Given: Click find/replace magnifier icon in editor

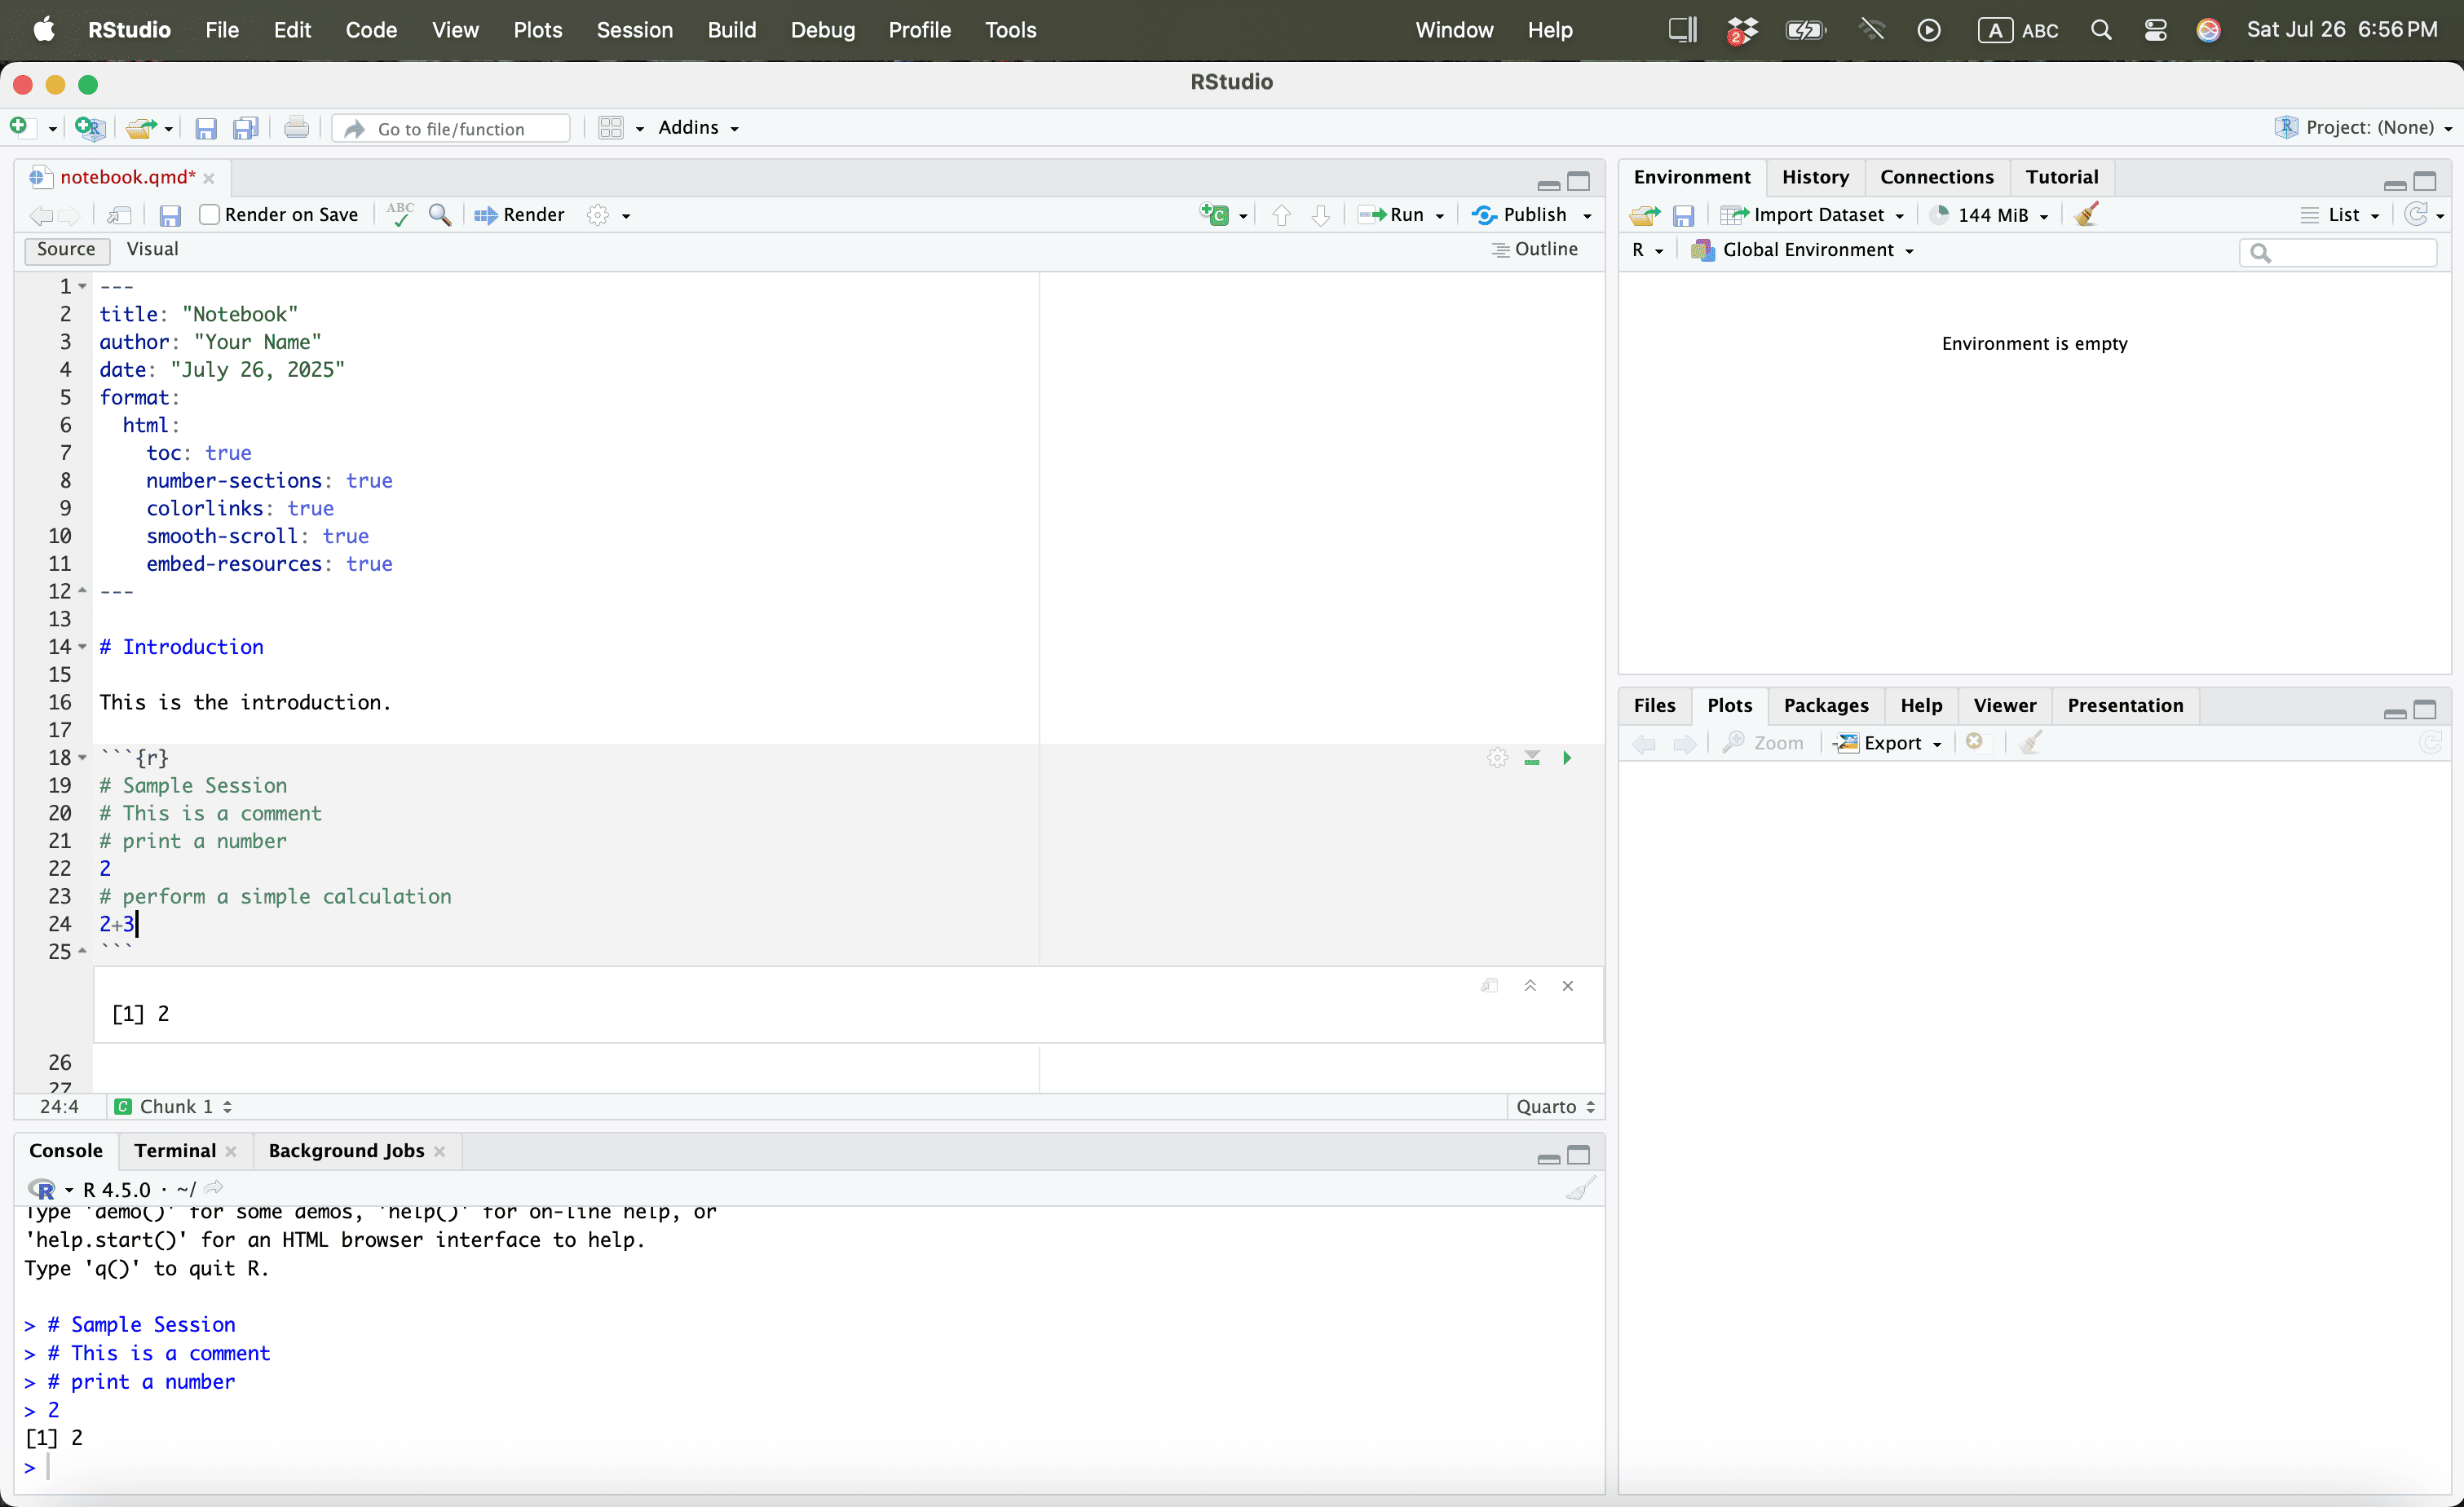Looking at the screenshot, I should 440,215.
